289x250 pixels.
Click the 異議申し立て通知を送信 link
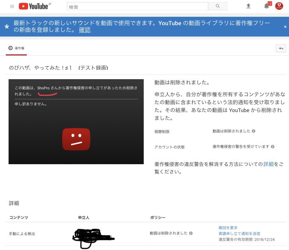(239, 234)
